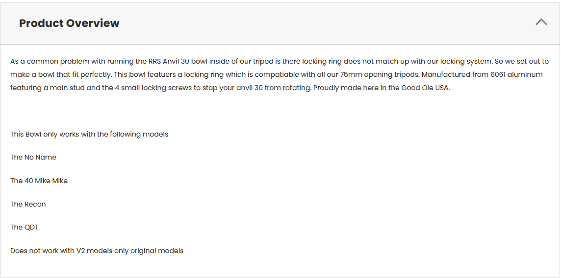
Task: Click "Good Ole USA" phrase
Action: [x=425, y=88]
